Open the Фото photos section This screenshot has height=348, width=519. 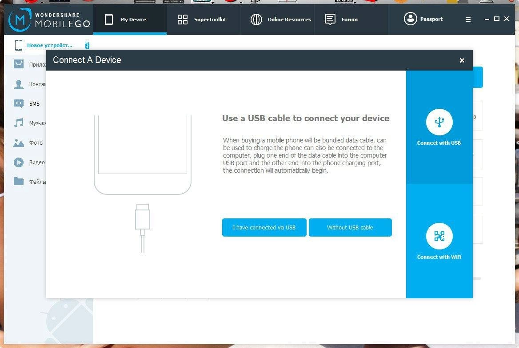(x=28, y=142)
